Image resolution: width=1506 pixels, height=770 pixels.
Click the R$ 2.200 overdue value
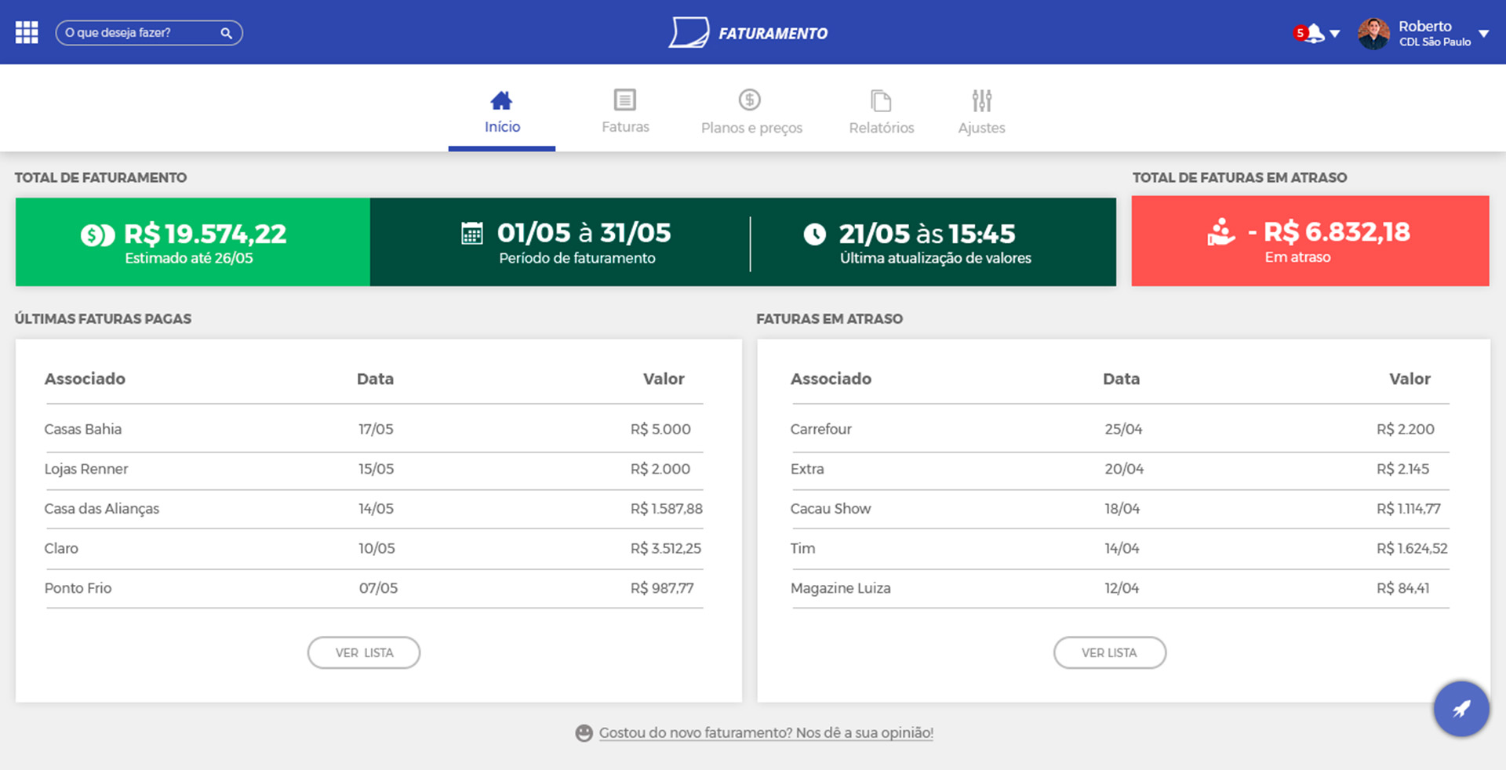click(1406, 429)
